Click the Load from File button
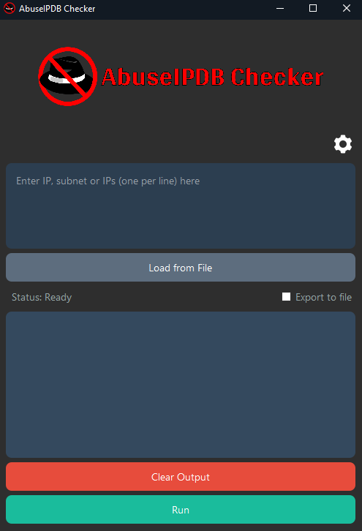The height and width of the screenshot is (531, 362). [x=181, y=268]
